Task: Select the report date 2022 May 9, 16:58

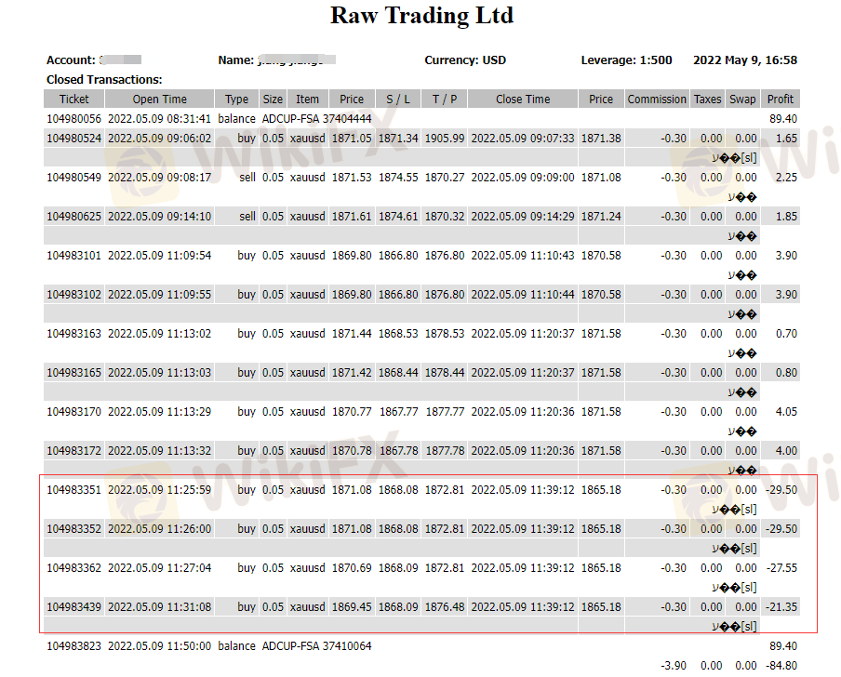Action: pyautogui.click(x=745, y=60)
